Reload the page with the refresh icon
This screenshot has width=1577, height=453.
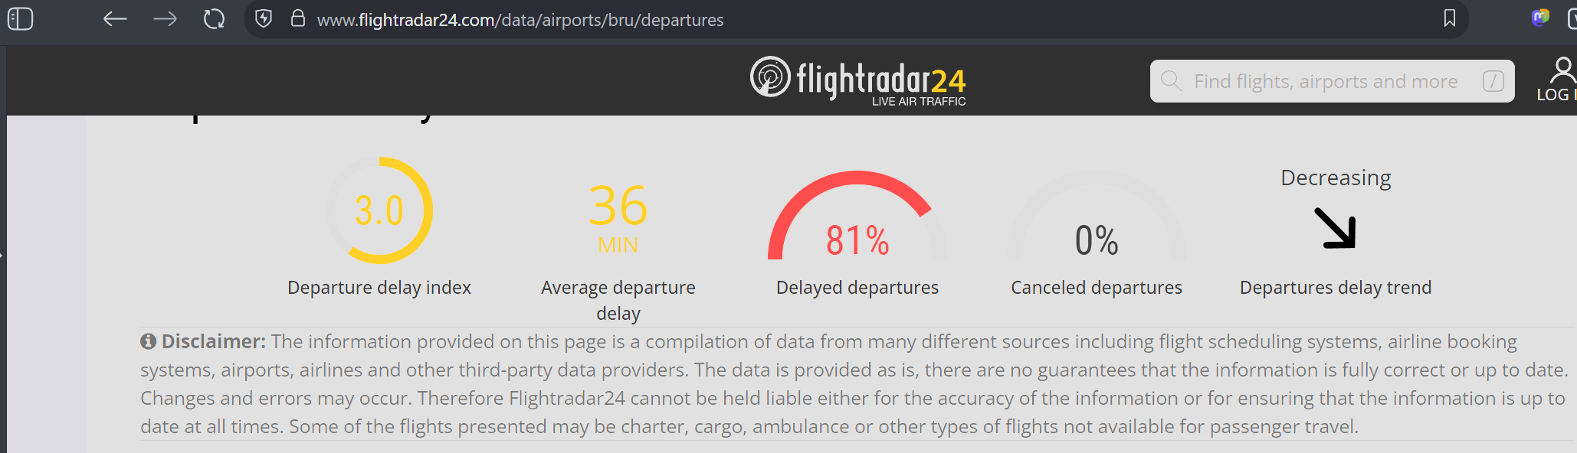point(215,19)
